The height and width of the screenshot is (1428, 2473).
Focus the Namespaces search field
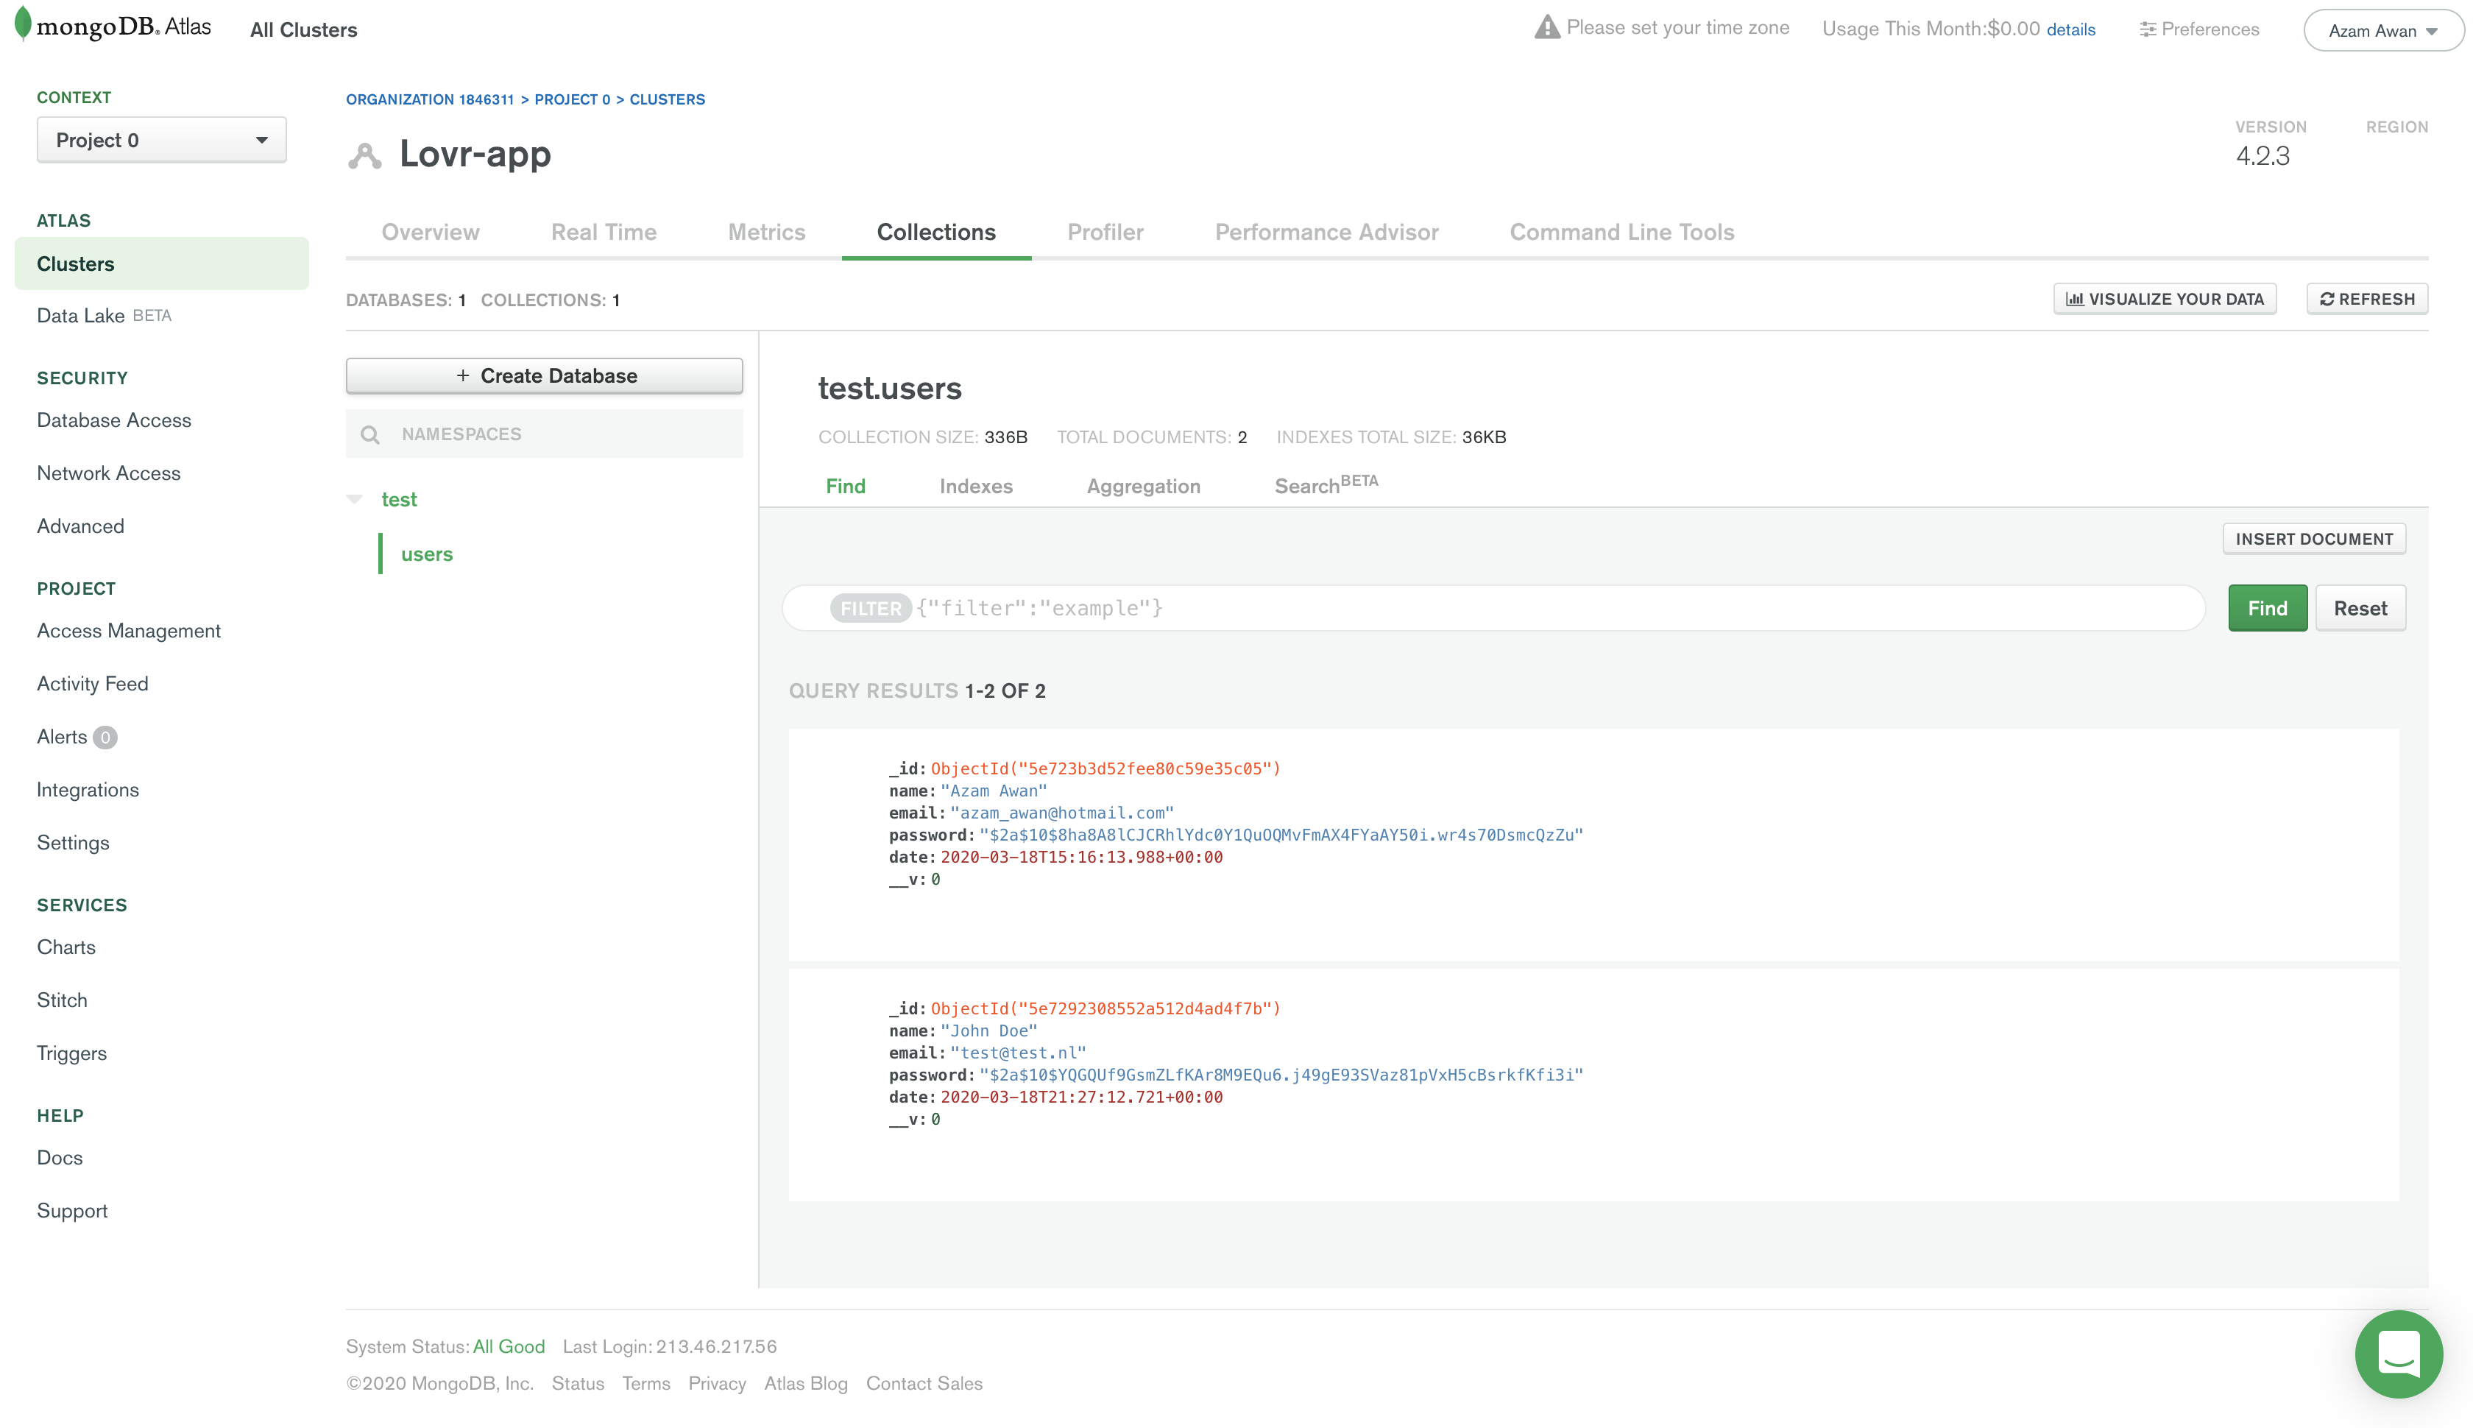[544, 434]
